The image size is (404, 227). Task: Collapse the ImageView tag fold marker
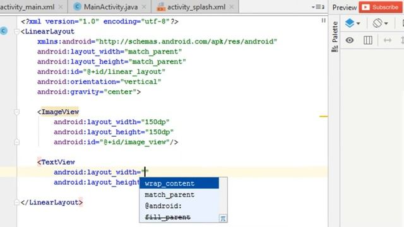click(x=17, y=112)
